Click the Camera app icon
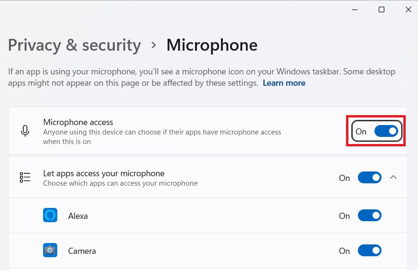418x270 pixels. click(50, 251)
